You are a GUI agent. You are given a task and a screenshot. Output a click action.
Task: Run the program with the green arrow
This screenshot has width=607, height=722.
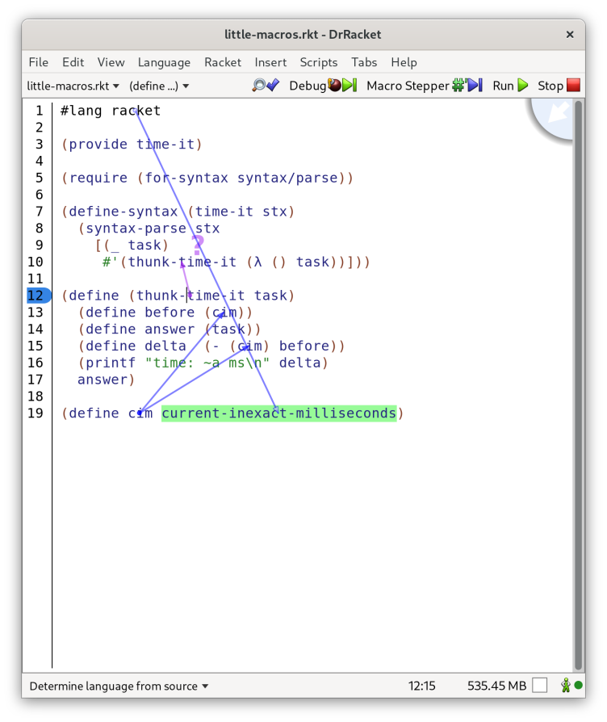coord(510,86)
